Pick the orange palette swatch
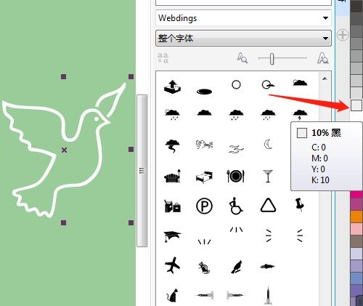This screenshot has height=306, width=363. tap(356, 217)
